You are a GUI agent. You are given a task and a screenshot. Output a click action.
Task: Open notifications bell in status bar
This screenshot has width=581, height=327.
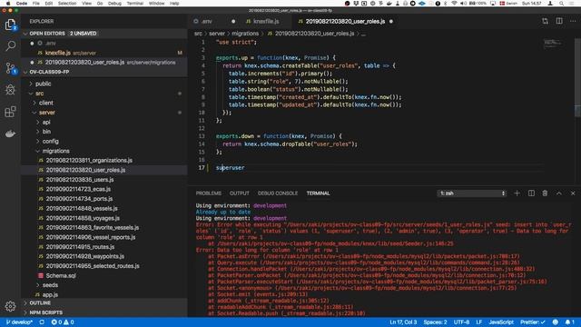(569, 322)
